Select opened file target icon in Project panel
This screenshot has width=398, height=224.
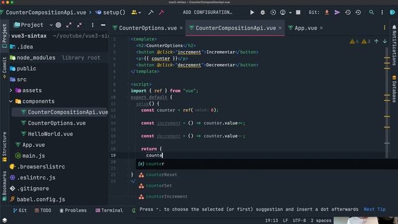(58, 25)
